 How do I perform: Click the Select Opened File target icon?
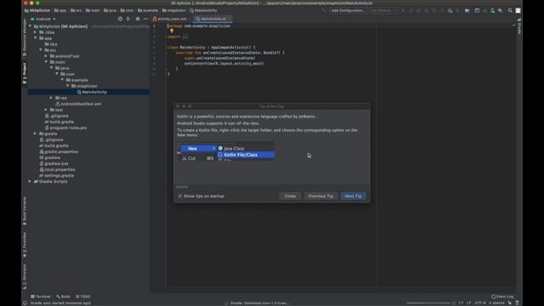click(120, 19)
